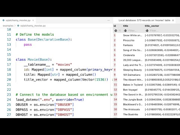This screenshot has width=180, height=135.
Task: Select the 'Fantasia' title cell
Action: (x=128, y=45)
